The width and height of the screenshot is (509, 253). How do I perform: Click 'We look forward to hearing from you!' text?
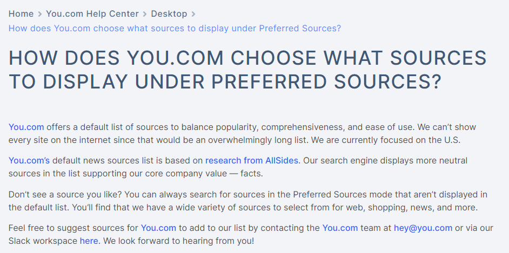click(177, 241)
